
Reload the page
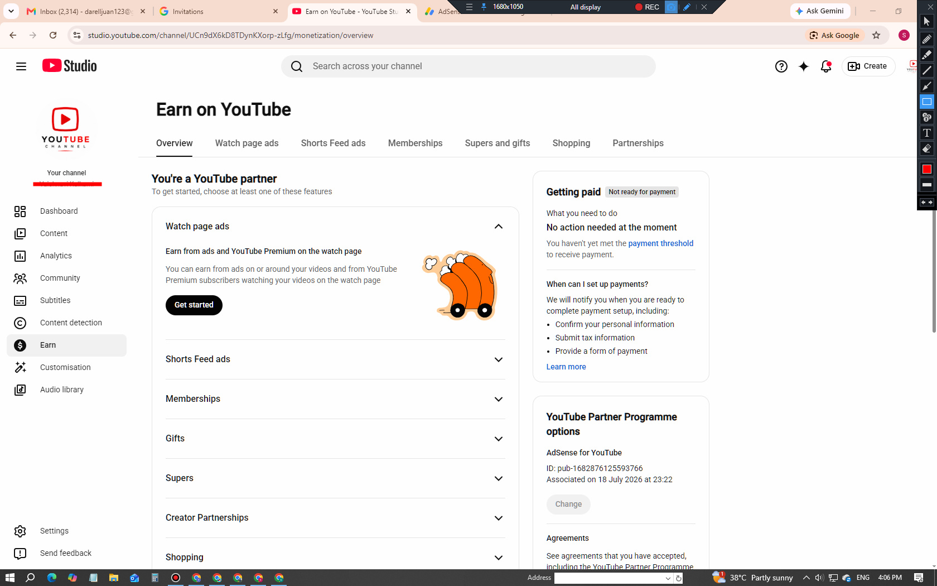pyautogui.click(x=53, y=35)
